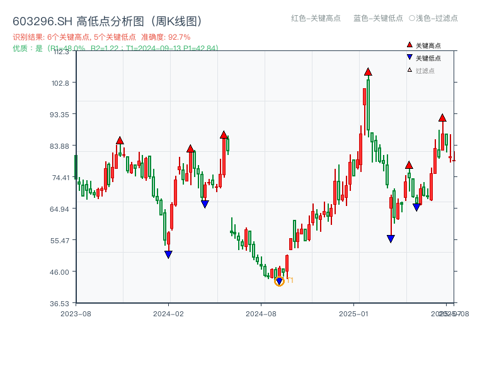This screenshot has width=504, height=378.
Task: Click the red triangle above the 2024-06 peak
Action: 224,134
